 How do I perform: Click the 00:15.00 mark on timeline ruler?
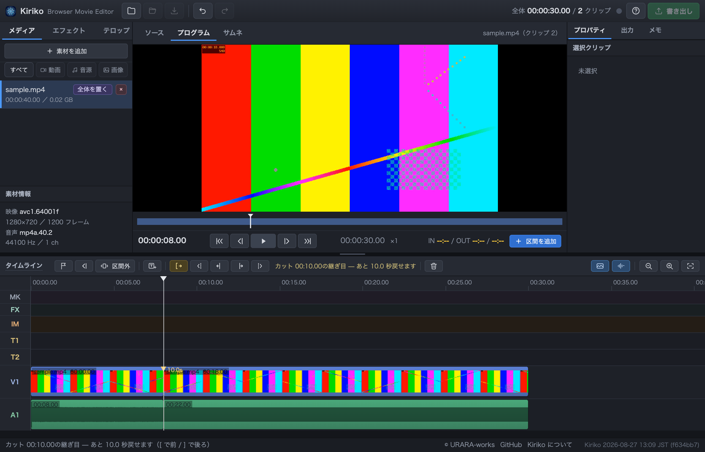click(294, 282)
